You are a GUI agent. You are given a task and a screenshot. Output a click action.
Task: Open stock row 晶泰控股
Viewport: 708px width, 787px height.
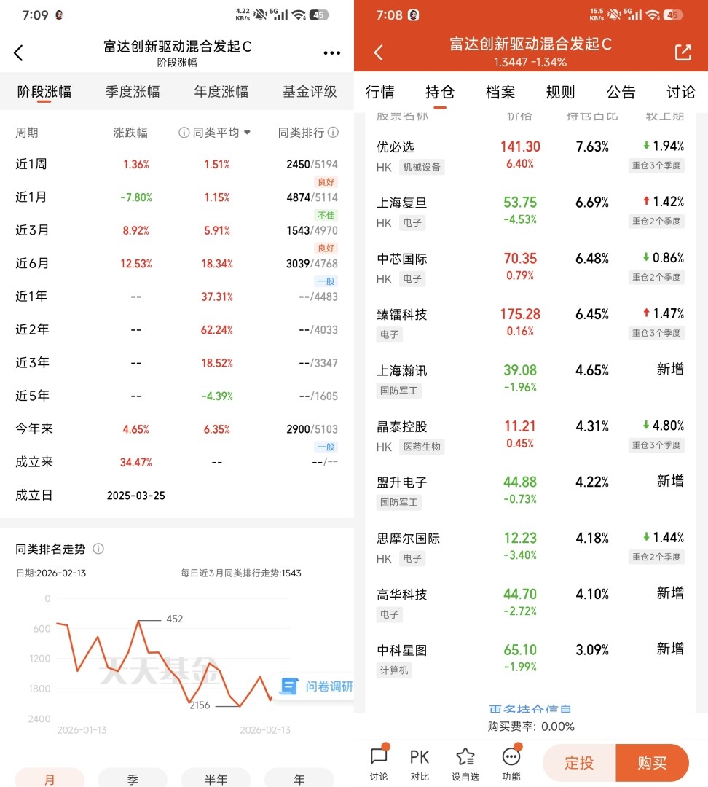click(530, 435)
